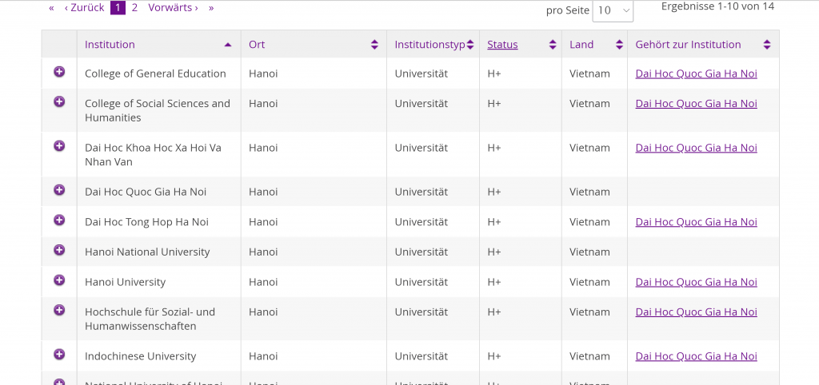
Task: Open parent institution link for Indochinese University
Action: tap(697, 356)
